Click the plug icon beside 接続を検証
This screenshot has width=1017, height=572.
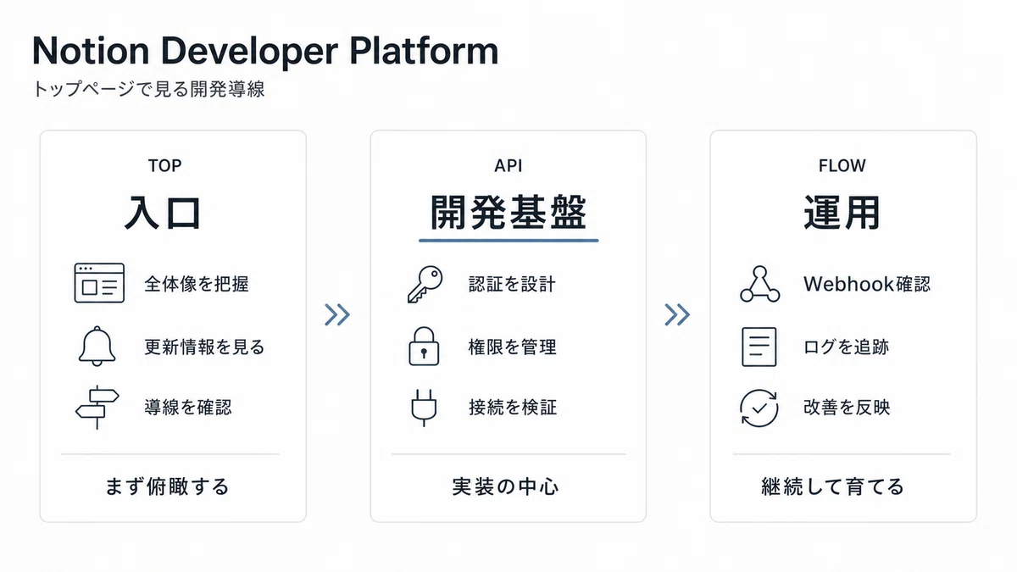[424, 407]
